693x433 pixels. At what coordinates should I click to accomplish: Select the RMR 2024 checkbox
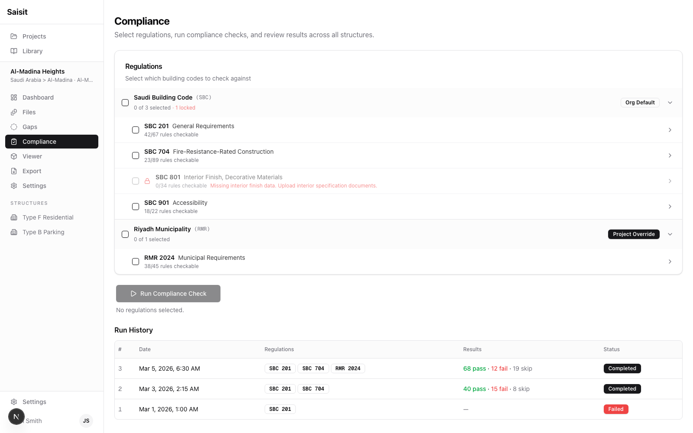click(136, 262)
